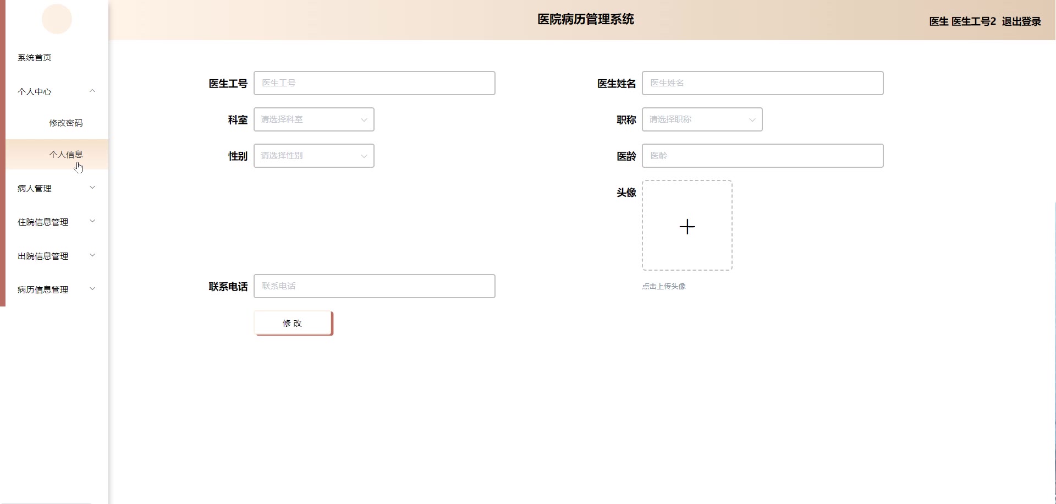Screen dimensions: 1056x504
Task: Click the 医院病历管理系统 title
Action: [586, 19]
